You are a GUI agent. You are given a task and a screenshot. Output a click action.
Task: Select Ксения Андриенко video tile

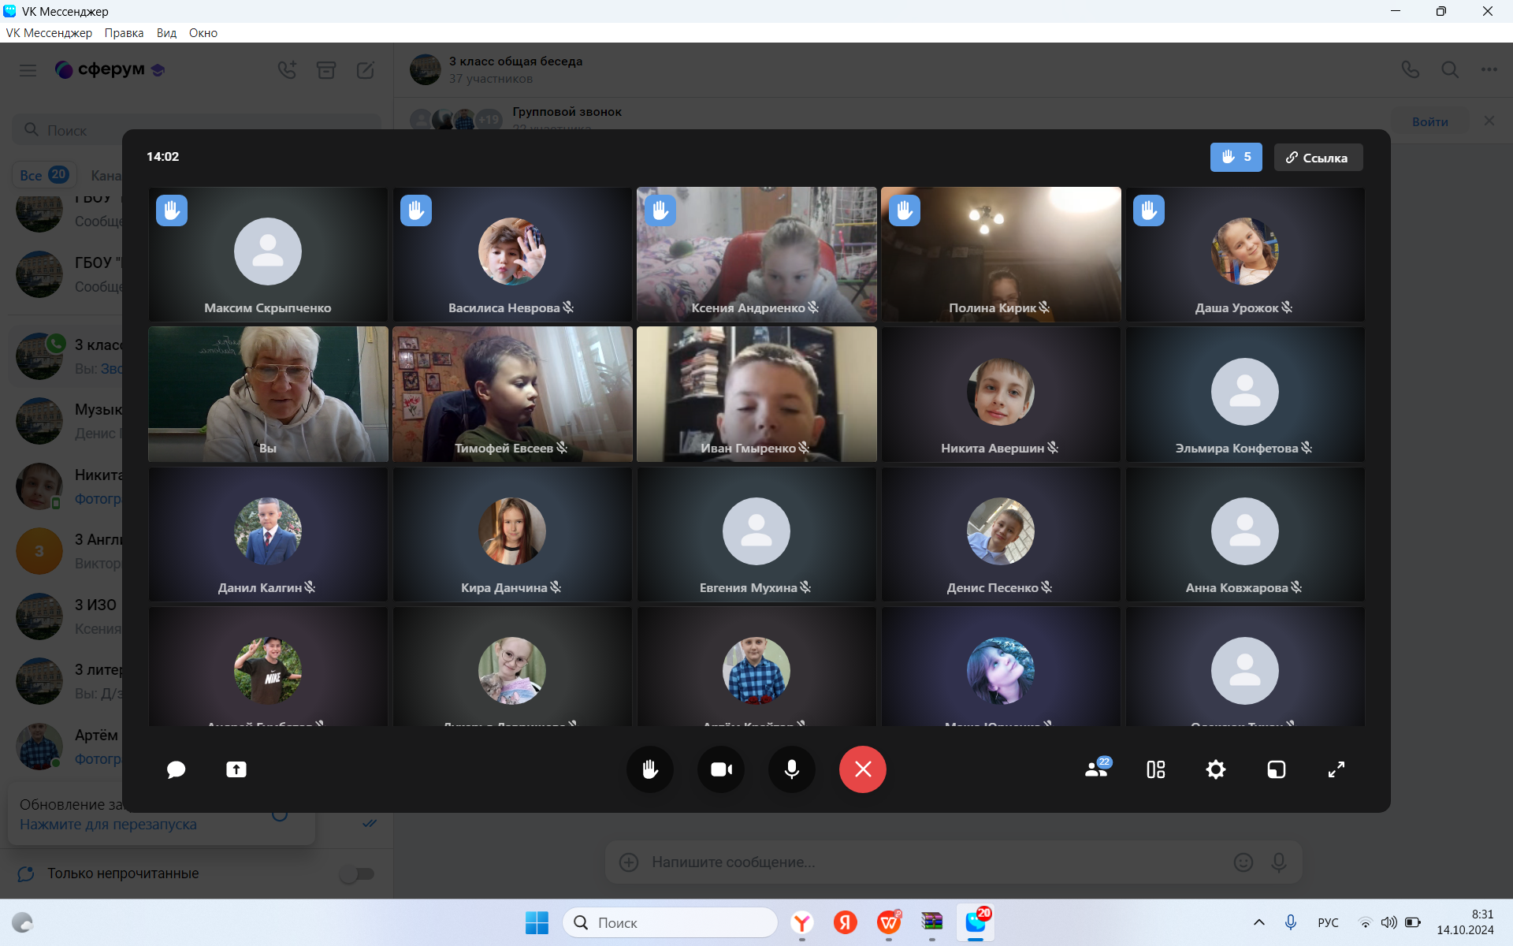click(x=756, y=254)
